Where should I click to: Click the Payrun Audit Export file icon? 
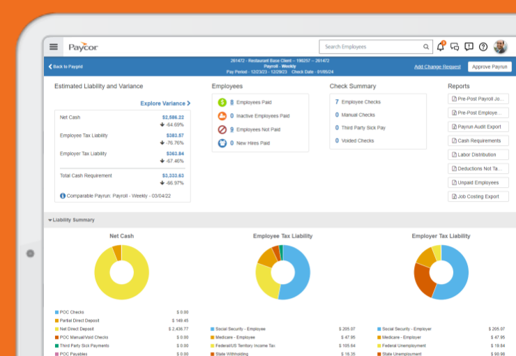tap(454, 127)
